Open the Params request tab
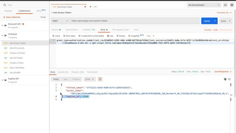 pos(56,30)
